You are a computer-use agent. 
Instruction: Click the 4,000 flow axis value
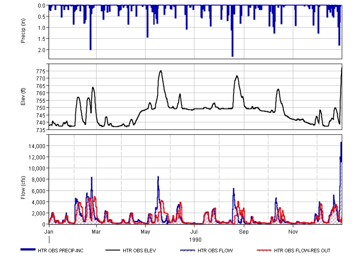click(x=39, y=202)
